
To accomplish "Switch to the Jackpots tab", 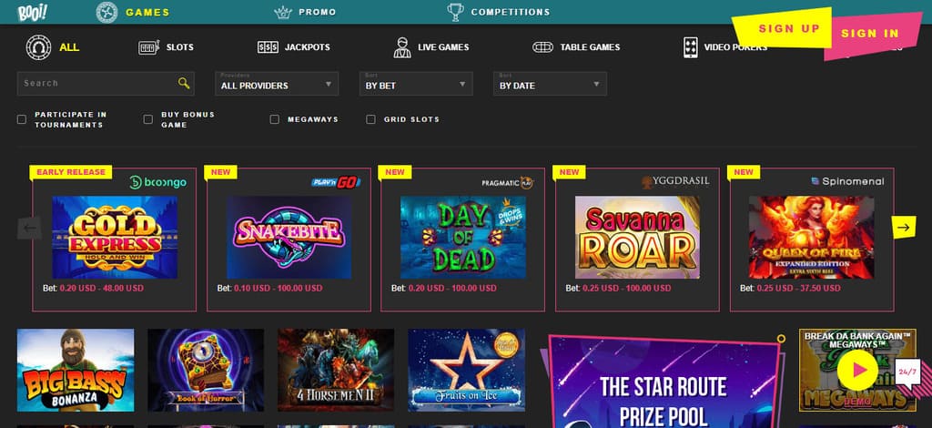I will 308,47.
